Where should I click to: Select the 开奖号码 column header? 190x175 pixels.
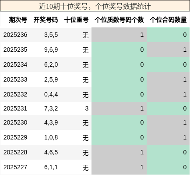pyautogui.click(x=46, y=20)
